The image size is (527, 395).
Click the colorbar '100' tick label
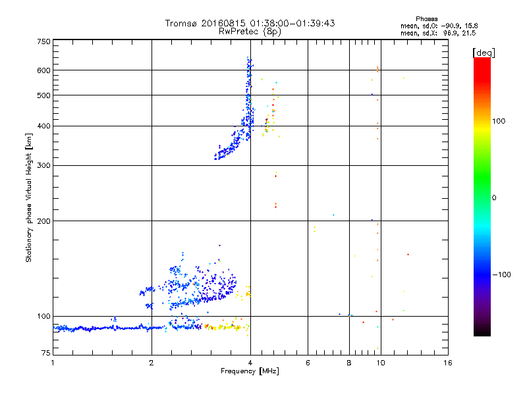pos(499,121)
